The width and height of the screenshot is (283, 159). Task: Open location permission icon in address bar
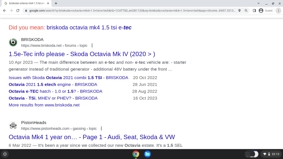point(239,11)
